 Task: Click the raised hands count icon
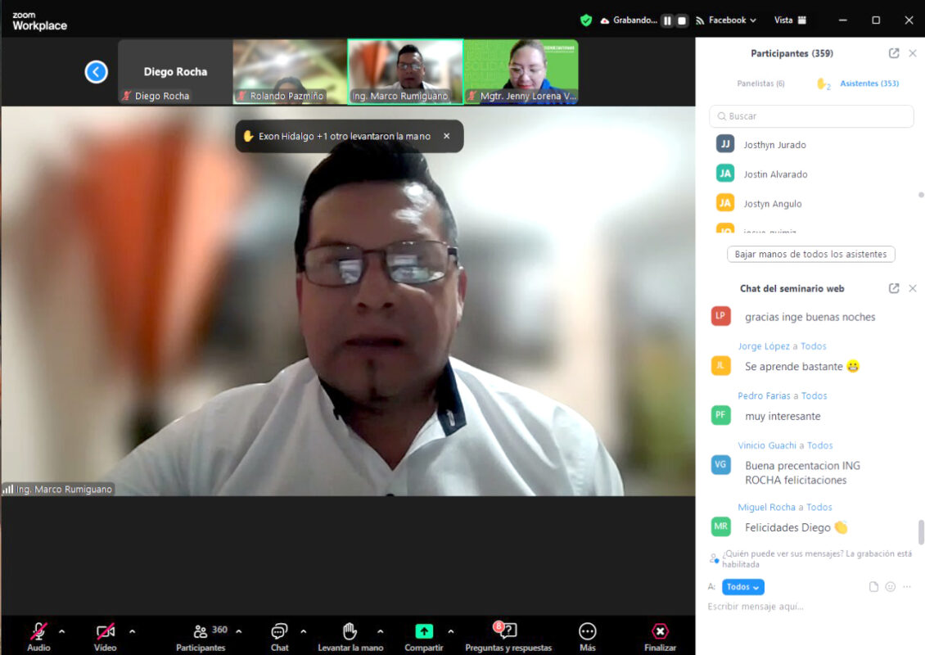tap(823, 84)
